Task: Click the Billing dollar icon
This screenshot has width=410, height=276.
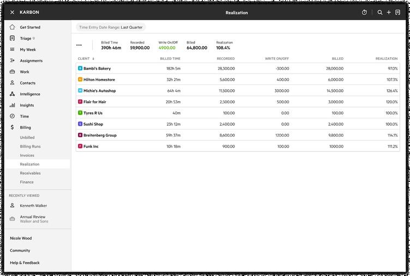Action: [x=12, y=127]
